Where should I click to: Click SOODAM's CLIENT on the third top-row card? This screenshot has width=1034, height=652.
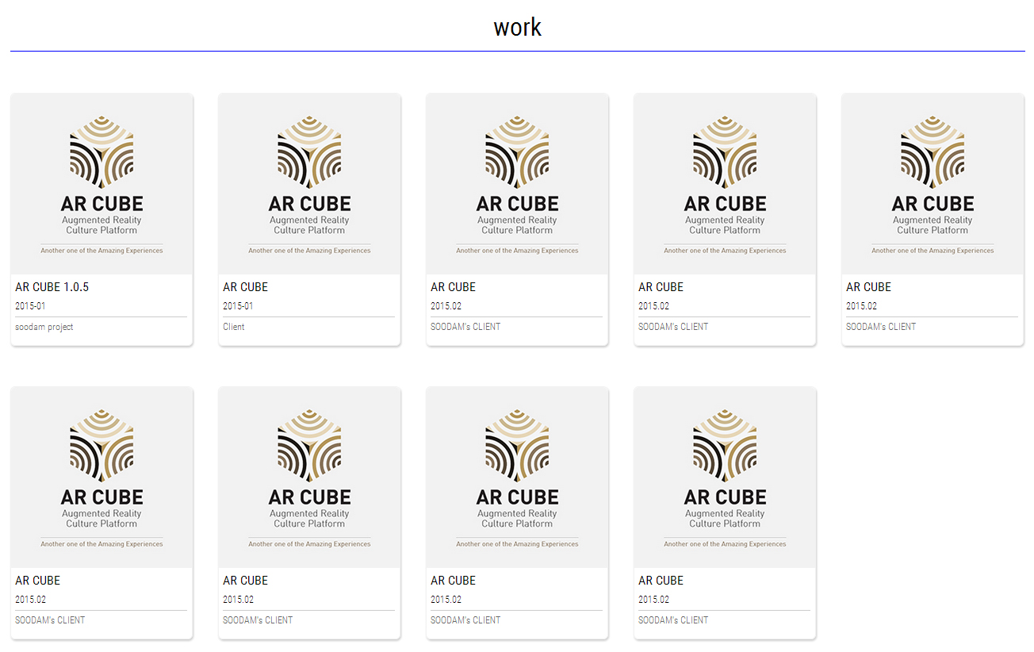(465, 327)
